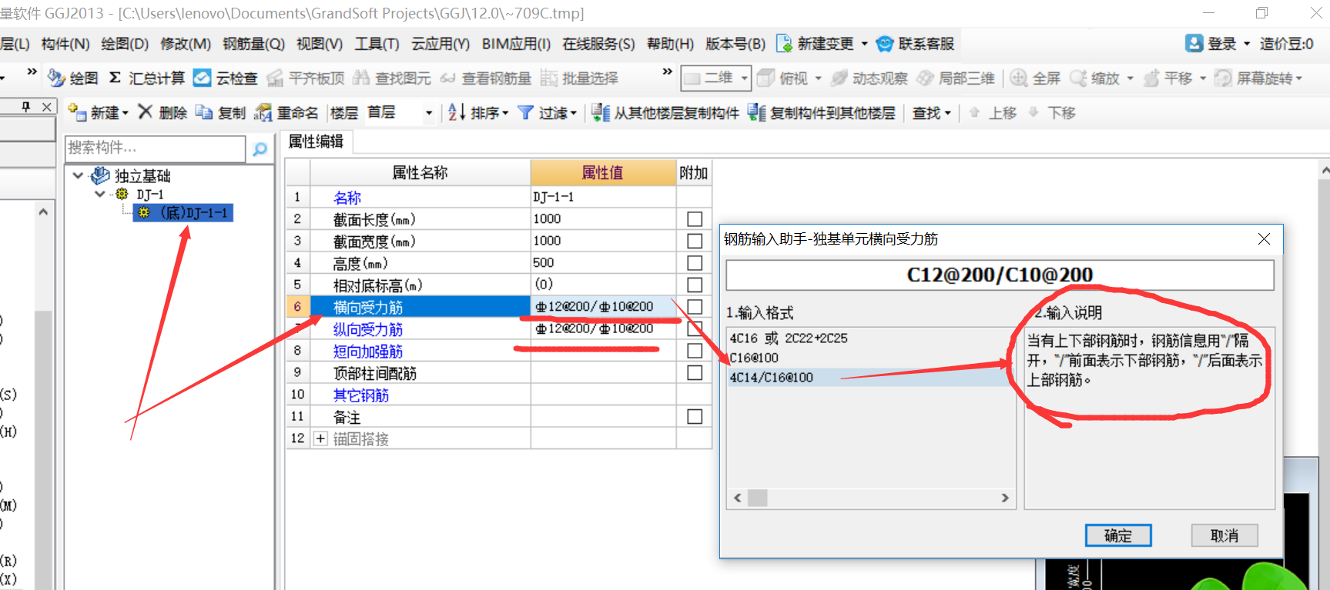The width and height of the screenshot is (1330, 590).
Task: Click the 搜索构件 search field
Action: click(x=155, y=148)
